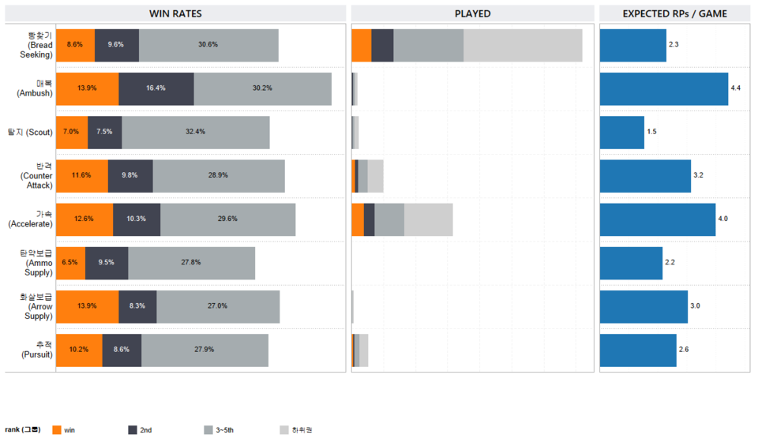Screen dimensions: 758x442
Task: Select the 하위권 legend color box
Action: [284, 430]
